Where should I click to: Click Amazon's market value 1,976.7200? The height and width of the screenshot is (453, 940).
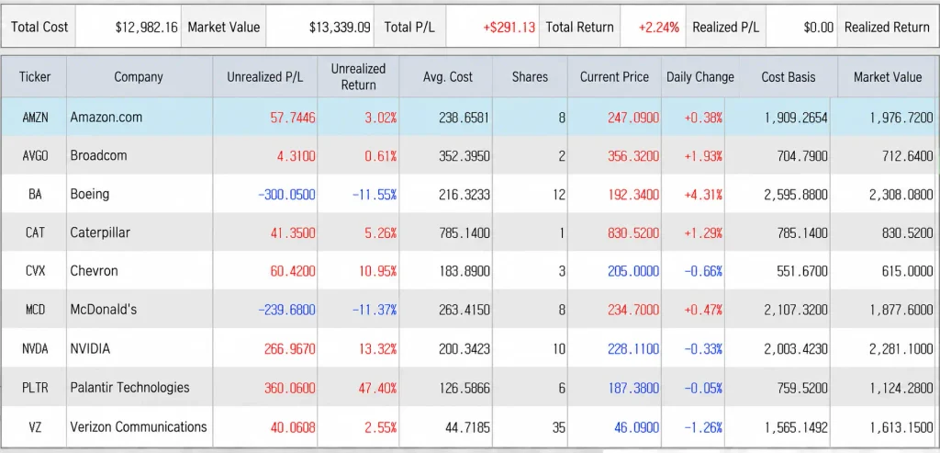901,117
